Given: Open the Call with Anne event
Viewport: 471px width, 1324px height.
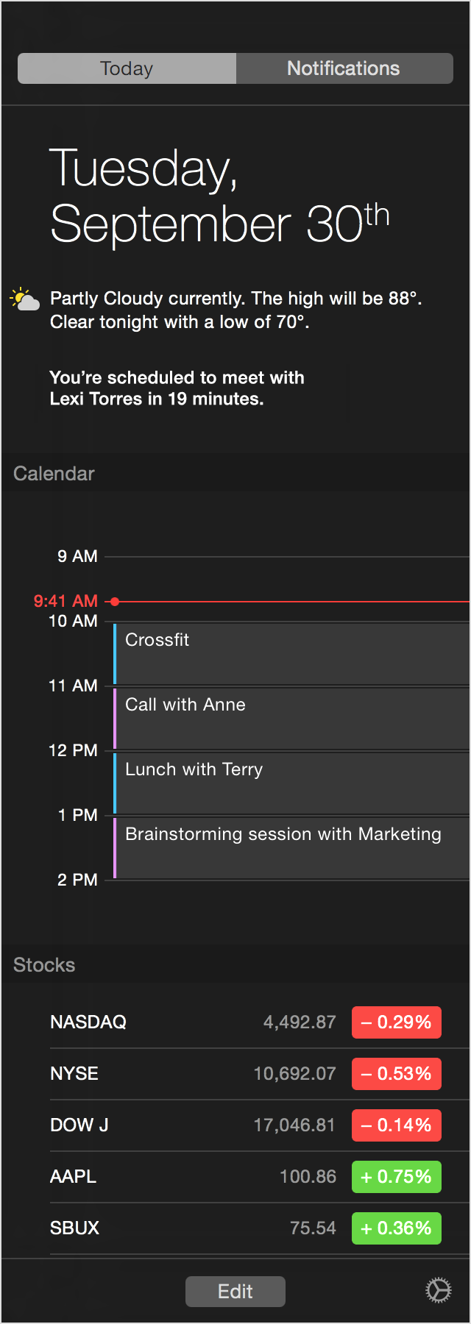Looking at the screenshot, I should pos(291,719).
